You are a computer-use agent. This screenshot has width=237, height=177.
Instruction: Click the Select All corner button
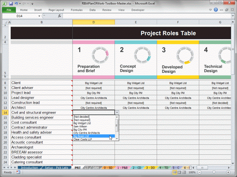coord(5,22)
